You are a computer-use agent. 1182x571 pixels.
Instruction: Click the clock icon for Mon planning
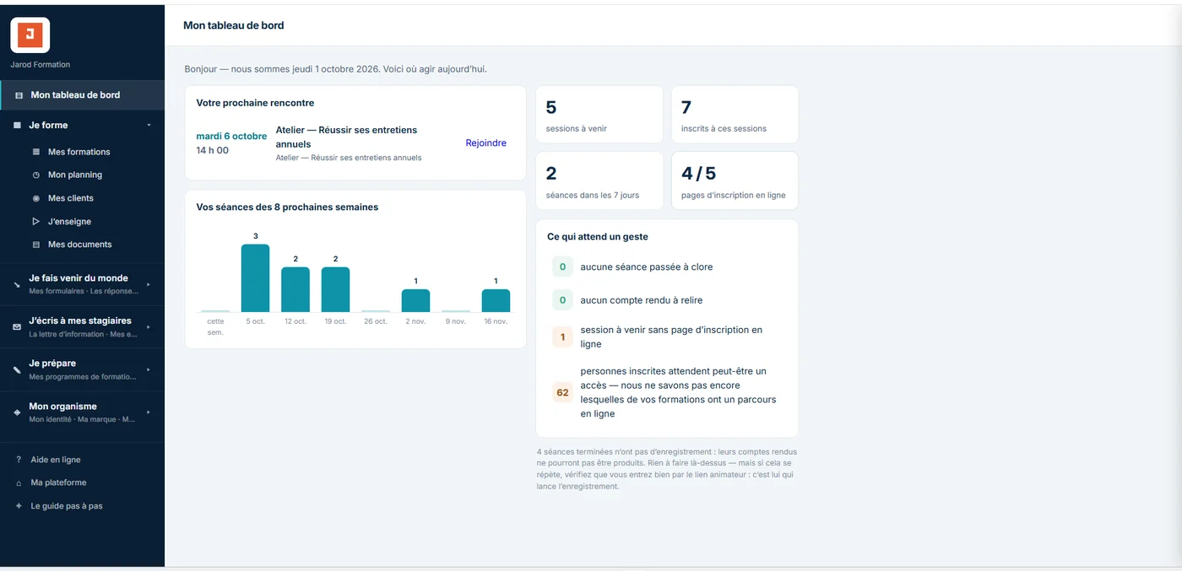coord(35,175)
